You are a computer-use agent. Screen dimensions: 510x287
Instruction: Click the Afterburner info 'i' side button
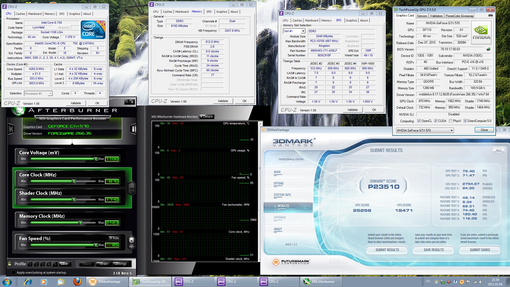coord(133,129)
